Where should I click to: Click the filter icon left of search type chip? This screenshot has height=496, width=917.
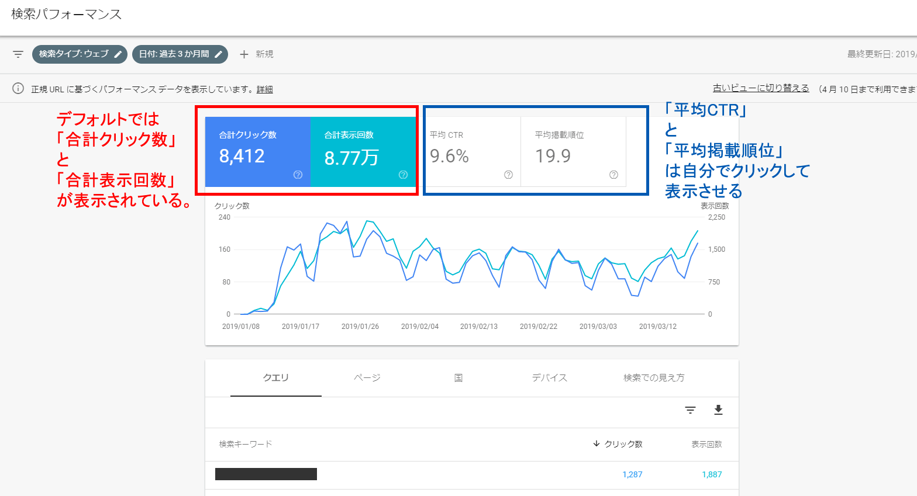tap(18, 54)
